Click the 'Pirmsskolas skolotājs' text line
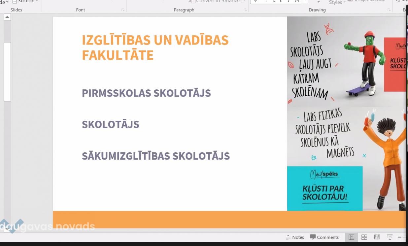This screenshot has width=408, height=246. pyautogui.click(x=146, y=93)
